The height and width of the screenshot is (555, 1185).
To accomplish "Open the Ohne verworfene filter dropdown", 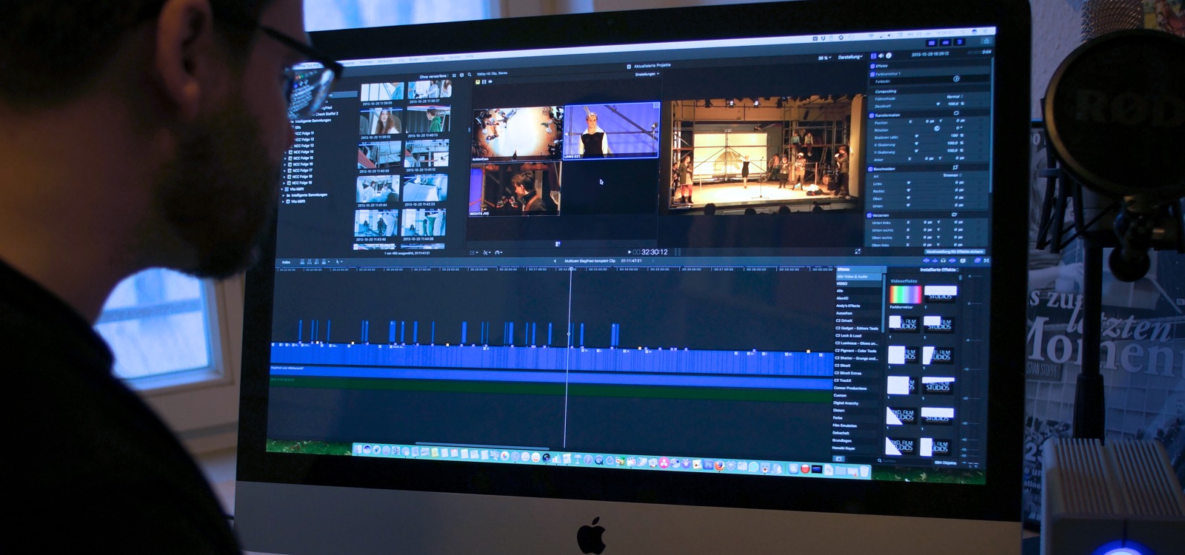I will [x=433, y=76].
